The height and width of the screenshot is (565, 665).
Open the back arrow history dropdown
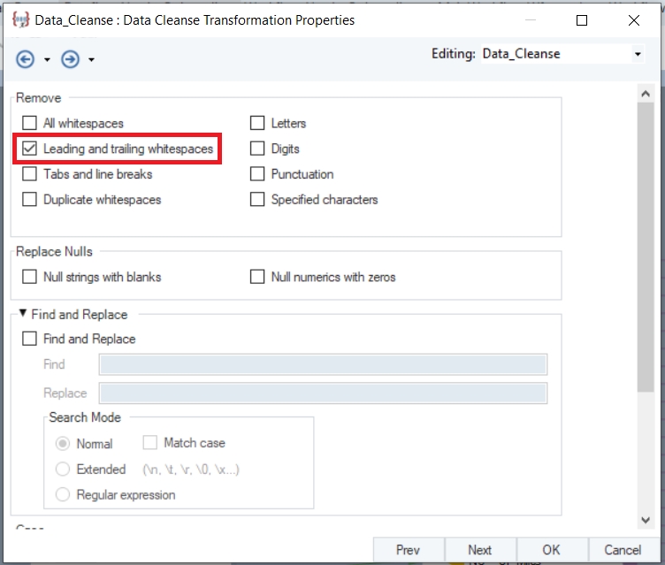[x=47, y=60]
